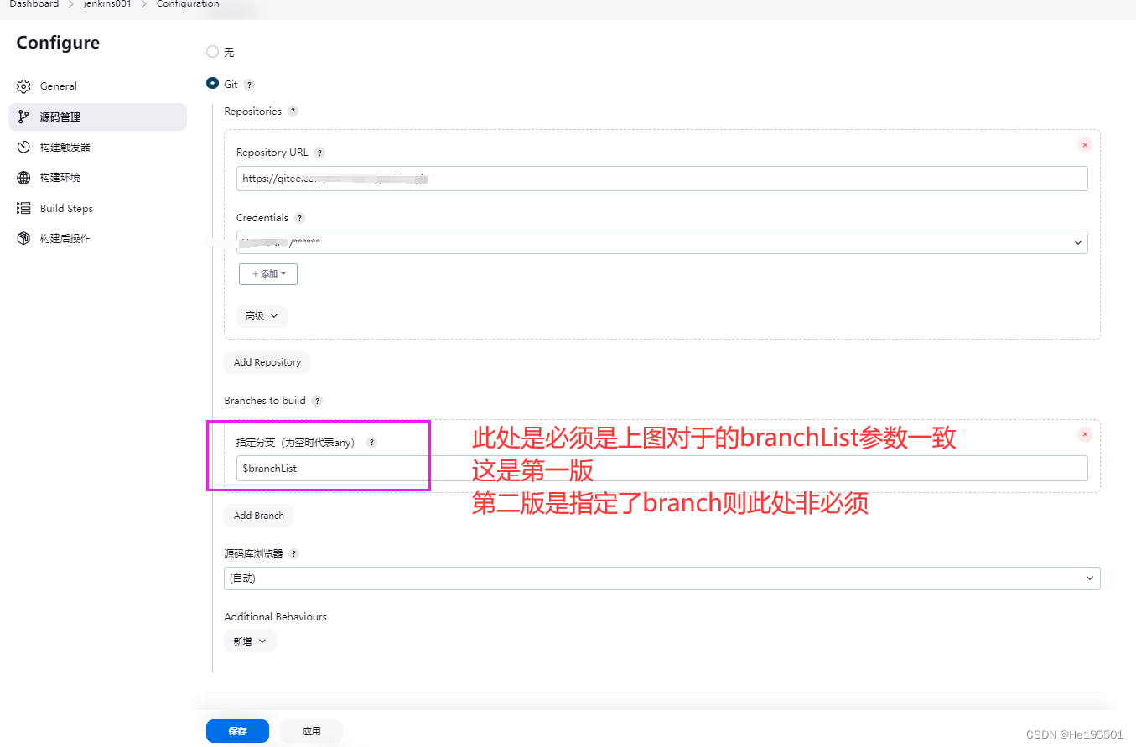This screenshot has width=1136, height=747.
Task: Click Add Branch button
Action: point(259,516)
